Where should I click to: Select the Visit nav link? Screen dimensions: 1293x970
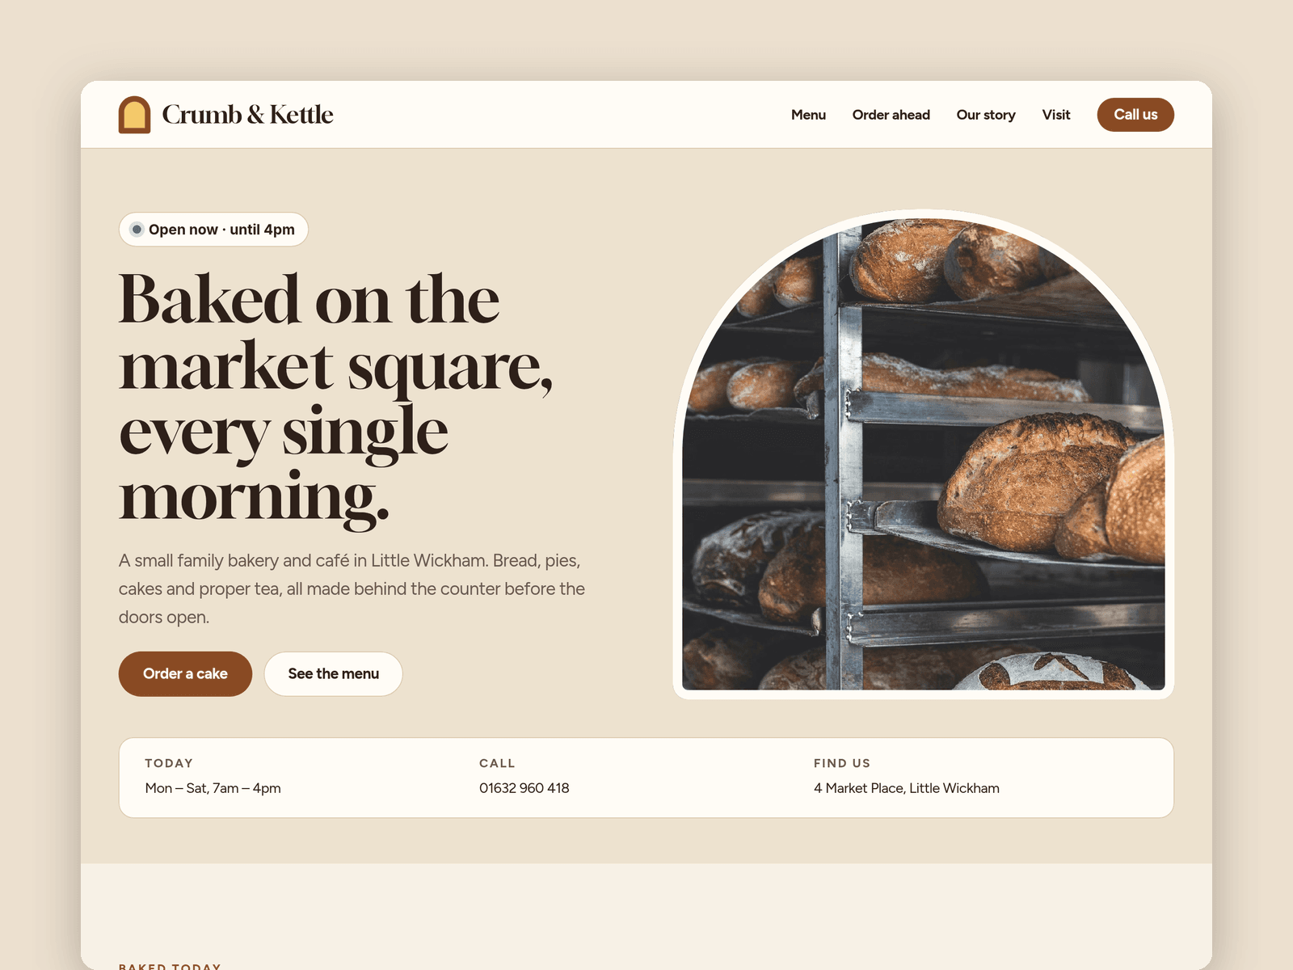click(x=1055, y=115)
